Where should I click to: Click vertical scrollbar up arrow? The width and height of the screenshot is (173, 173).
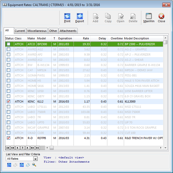tap(165, 38)
